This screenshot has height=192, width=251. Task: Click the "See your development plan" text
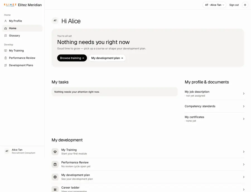click(x=77, y=179)
